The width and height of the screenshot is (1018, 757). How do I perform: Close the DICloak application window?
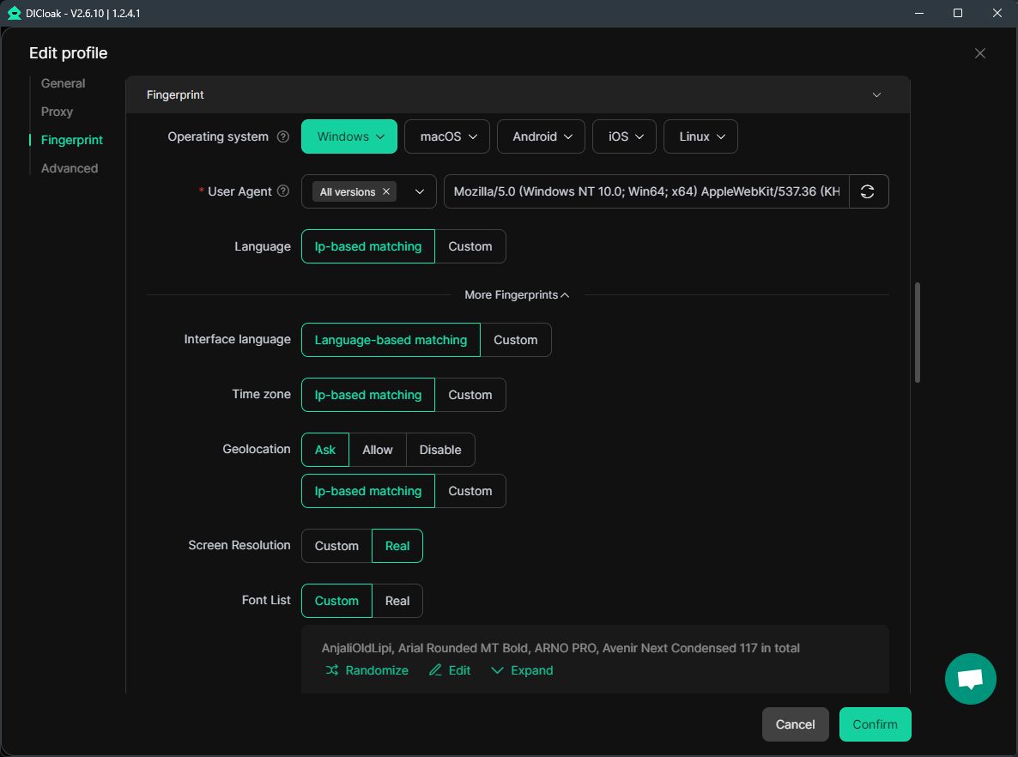click(997, 13)
